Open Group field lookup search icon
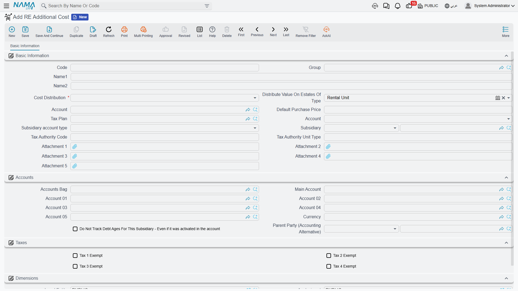Image resolution: width=518 pixels, height=291 pixels. point(509,68)
